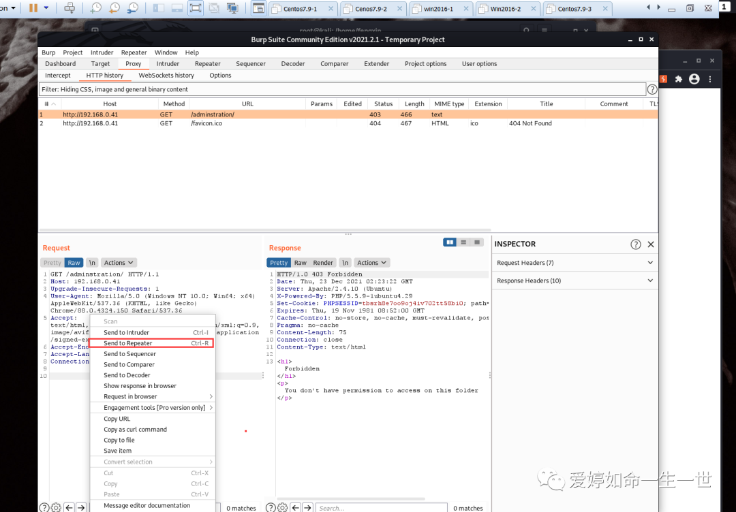This screenshot has height=512, width=736.
Task: Open the Repeater tool tab
Action: click(207, 64)
